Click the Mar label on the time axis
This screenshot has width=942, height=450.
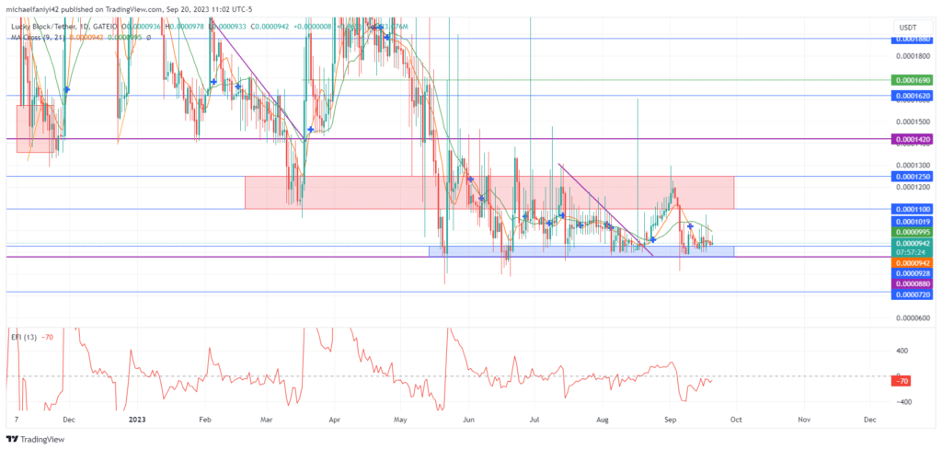click(x=268, y=418)
